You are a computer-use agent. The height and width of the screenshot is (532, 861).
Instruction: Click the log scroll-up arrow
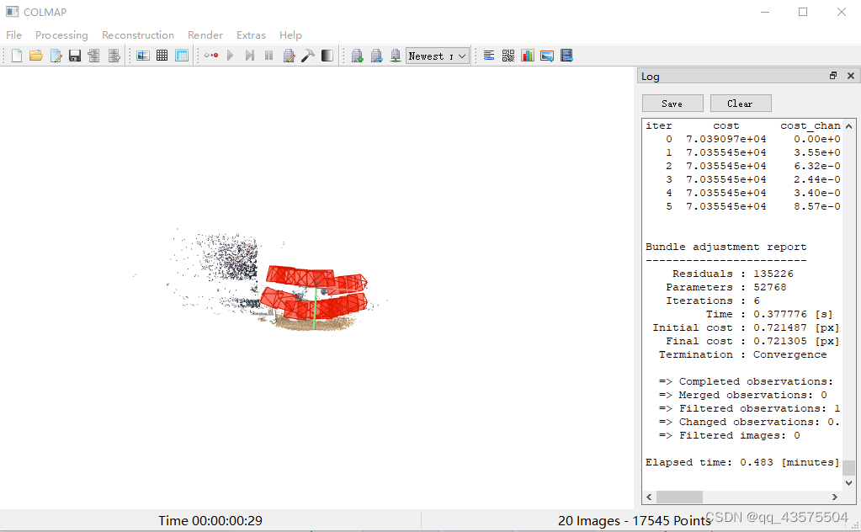849,126
